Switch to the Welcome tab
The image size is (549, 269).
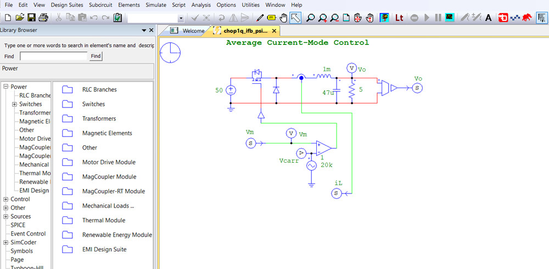pos(193,31)
